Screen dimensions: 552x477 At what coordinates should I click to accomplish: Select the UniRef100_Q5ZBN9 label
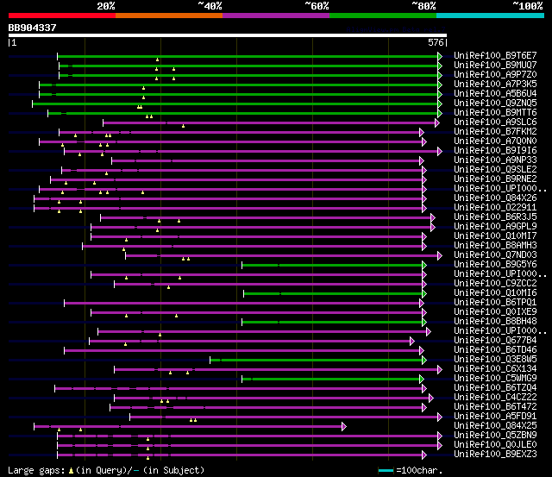pyautogui.click(x=495, y=436)
